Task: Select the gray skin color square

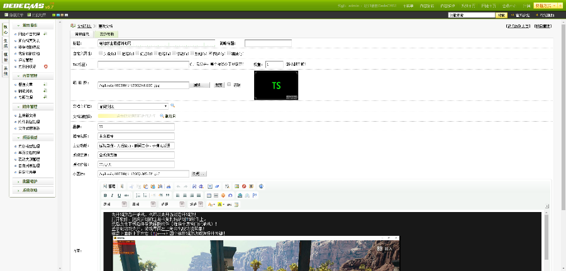Action: [67, 15]
